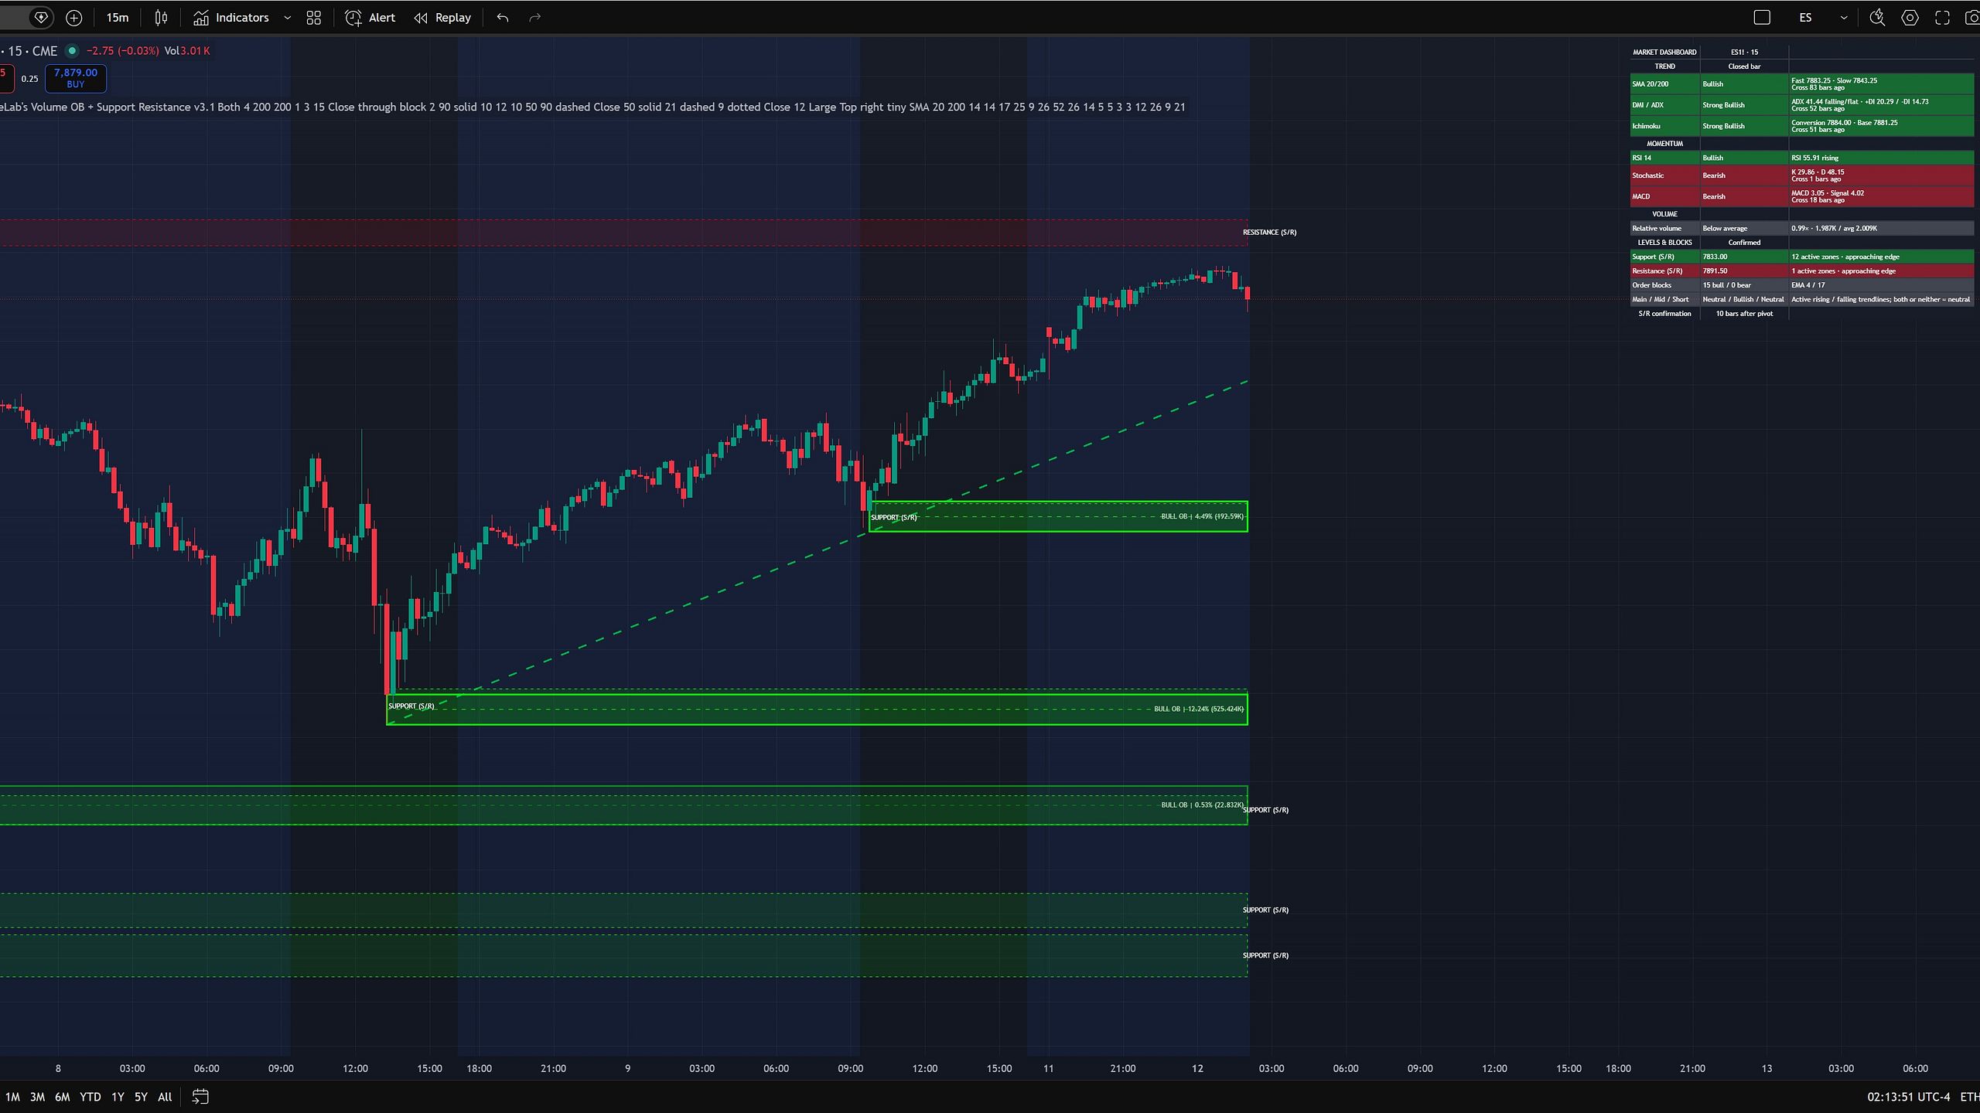Screen dimensions: 1980x1113
Task: Open the Indicators dialog
Action: click(x=230, y=17)
